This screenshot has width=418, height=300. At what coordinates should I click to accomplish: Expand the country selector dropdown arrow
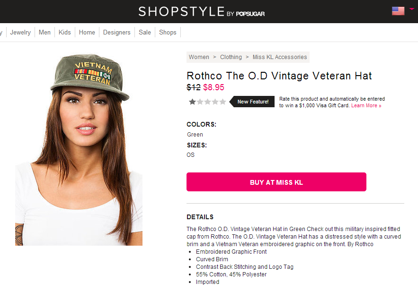411,9
